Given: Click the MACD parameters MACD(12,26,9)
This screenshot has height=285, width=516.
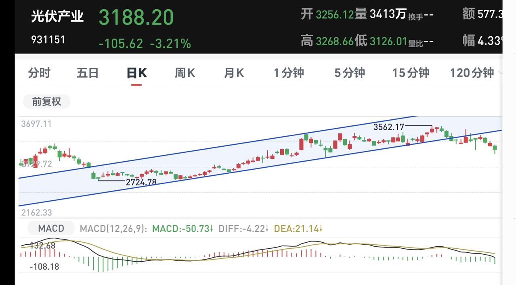Looking at the screenshot, I should point(114,229).
